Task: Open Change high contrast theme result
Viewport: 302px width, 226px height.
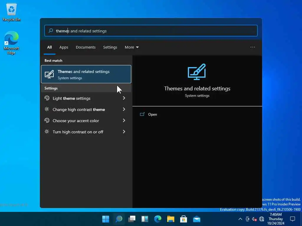Action: click(86, 109)
